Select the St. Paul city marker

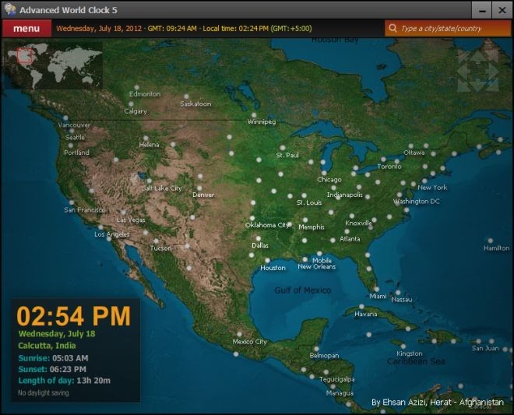[x=283, y=148]
